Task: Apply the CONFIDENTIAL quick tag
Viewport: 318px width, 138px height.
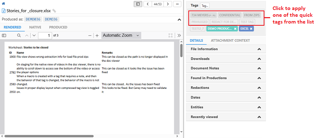Action: [x=229, y=15]
